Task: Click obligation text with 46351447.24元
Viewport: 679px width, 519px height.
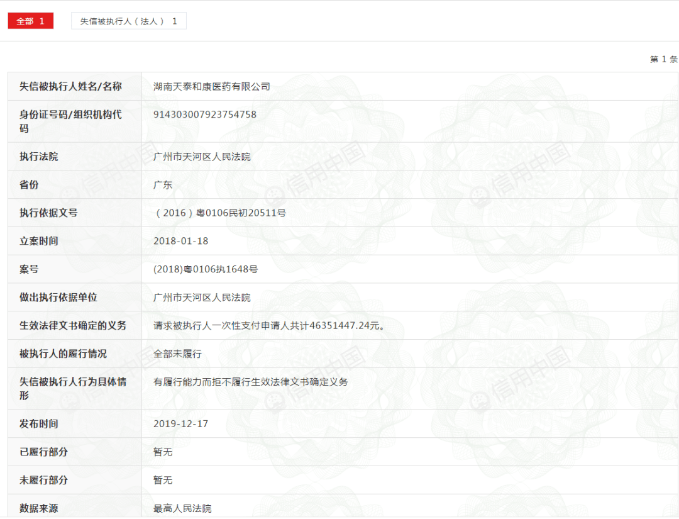Action: [269, 325]
